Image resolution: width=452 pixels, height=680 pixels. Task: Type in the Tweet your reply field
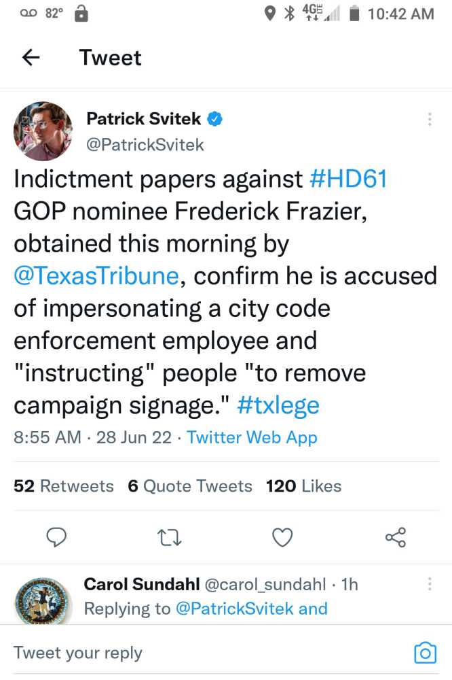[204, 653]
